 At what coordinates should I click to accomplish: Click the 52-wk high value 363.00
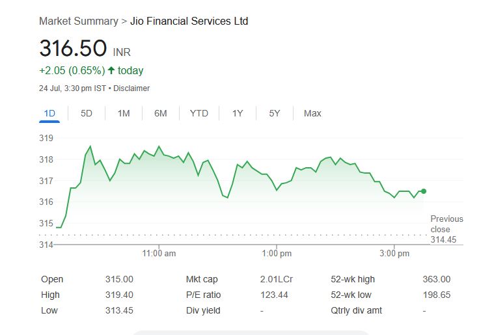point(436,279)
